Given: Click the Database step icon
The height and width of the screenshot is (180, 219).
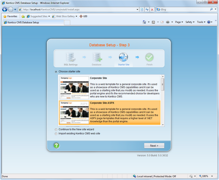Looking at the screenshot, I should tap(97, 57).
